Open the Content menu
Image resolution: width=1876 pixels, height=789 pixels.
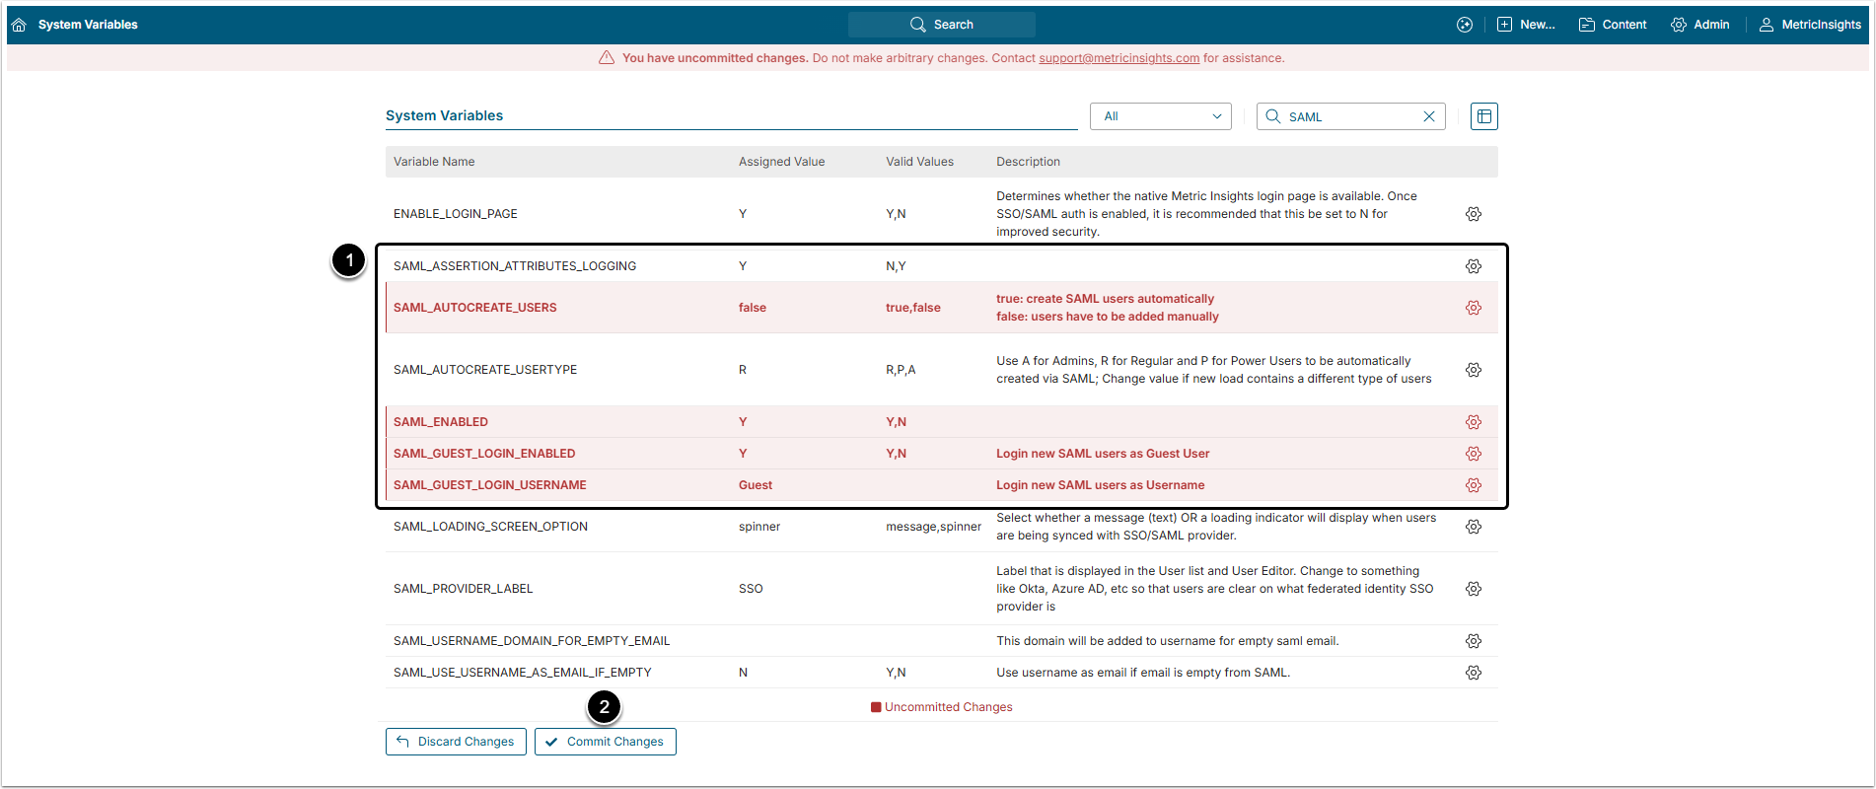pyautogui.click(x=1613, y=25)
